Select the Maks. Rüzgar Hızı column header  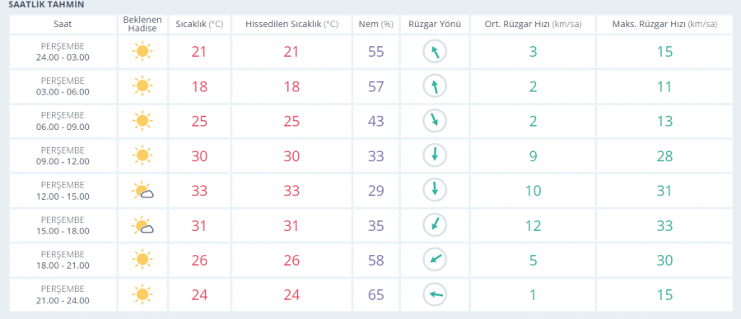[664, 24]
